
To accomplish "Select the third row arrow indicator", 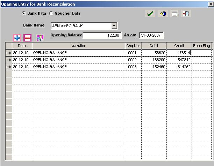I will coord(9,67).
